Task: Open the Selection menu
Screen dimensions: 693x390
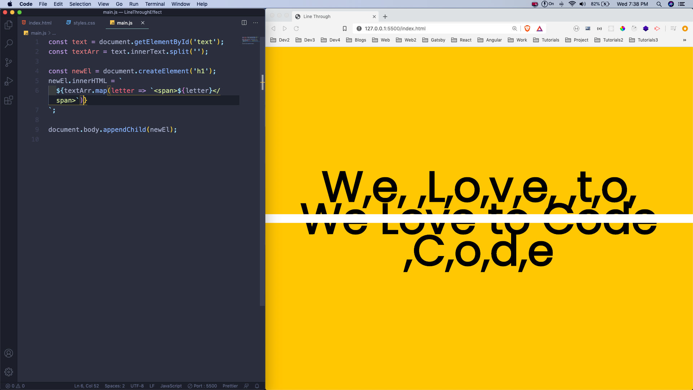Action: click(x=80, y=4)
